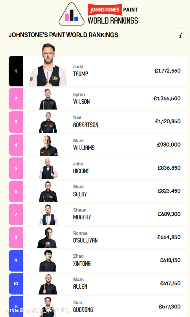Select the Mark Selby name

(80, 191)
